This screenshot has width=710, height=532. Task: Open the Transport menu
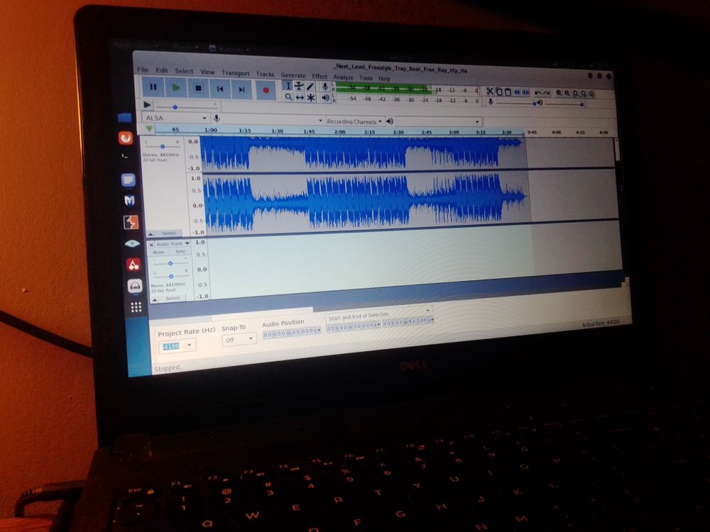click(236, 73)
